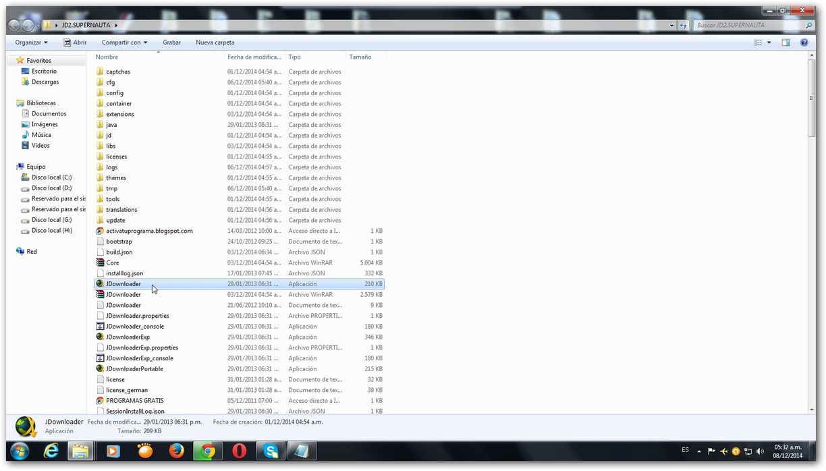Open Skype from the taskbar
Image resolution: width=826 pixels, height=471 pixels.
coord(271,451)
